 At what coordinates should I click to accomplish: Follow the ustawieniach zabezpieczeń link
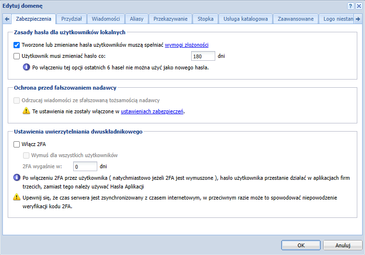(152, 111)
